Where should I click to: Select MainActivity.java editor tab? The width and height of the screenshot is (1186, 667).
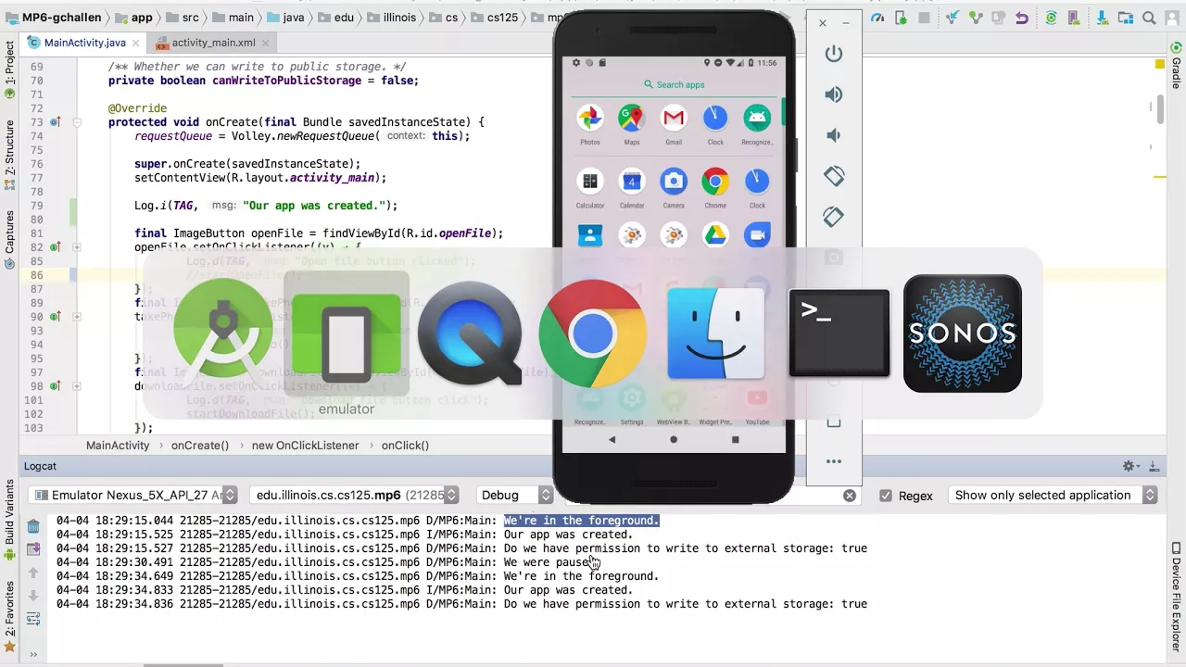click(84, 43)
